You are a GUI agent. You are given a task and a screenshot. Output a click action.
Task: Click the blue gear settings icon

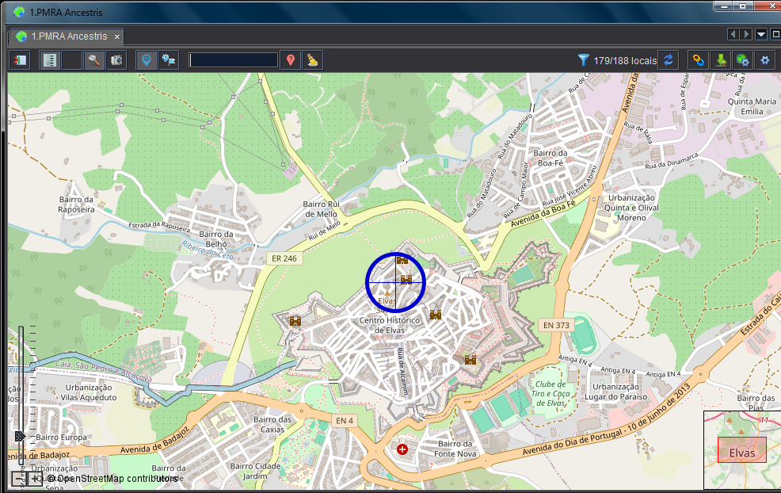tap(764, 60)
